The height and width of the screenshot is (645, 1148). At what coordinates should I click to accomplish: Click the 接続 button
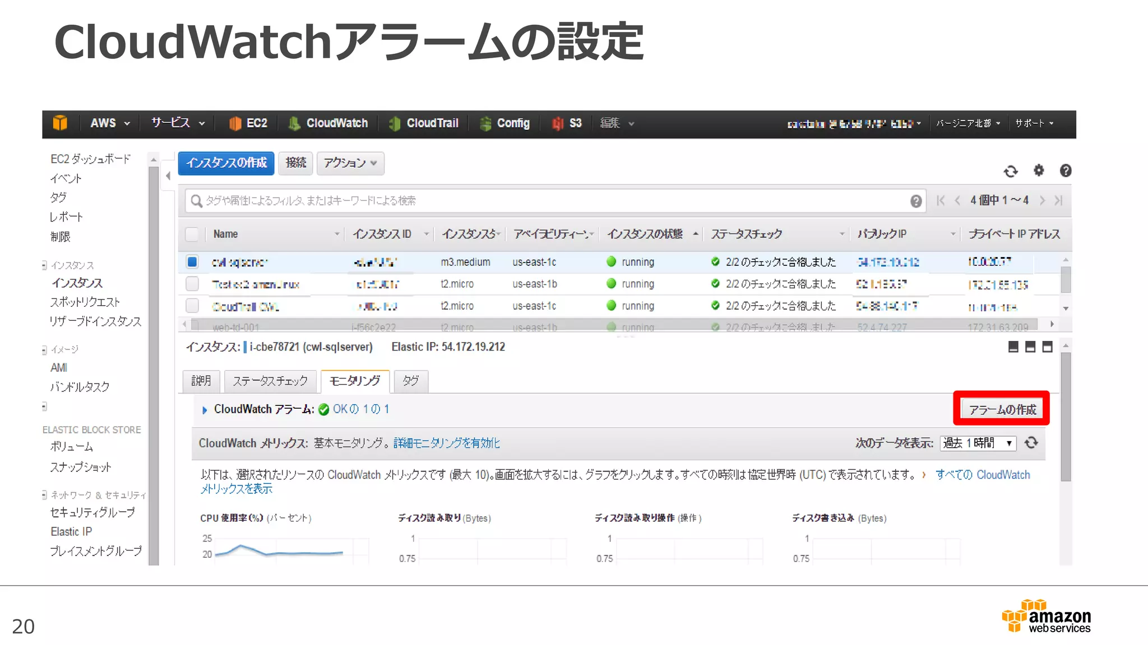[296, 163]
